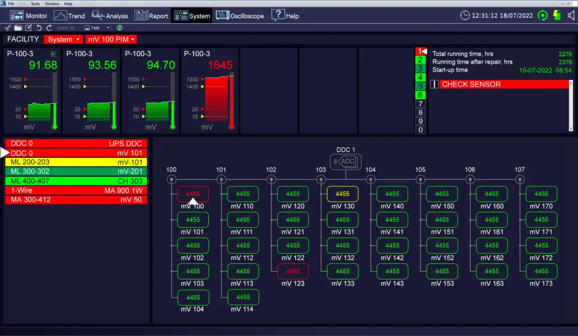Open the Tools menu
This screenshot has width=578, height=336.
tap(35, 3)
